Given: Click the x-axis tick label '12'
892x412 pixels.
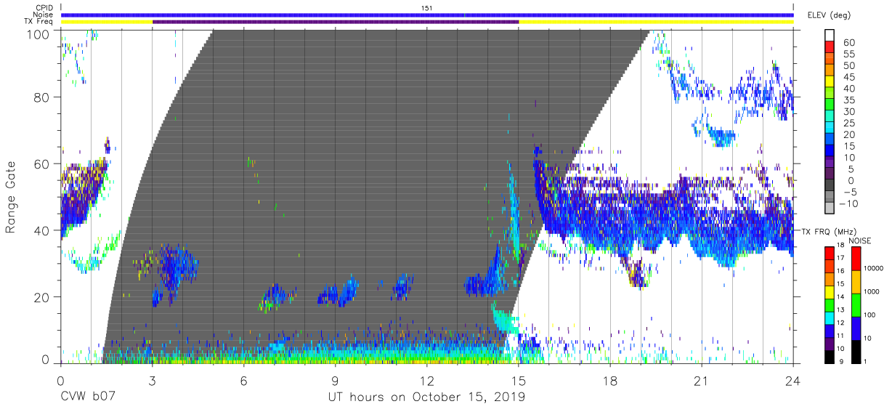Looking at the screenshot, I should 427,380.
